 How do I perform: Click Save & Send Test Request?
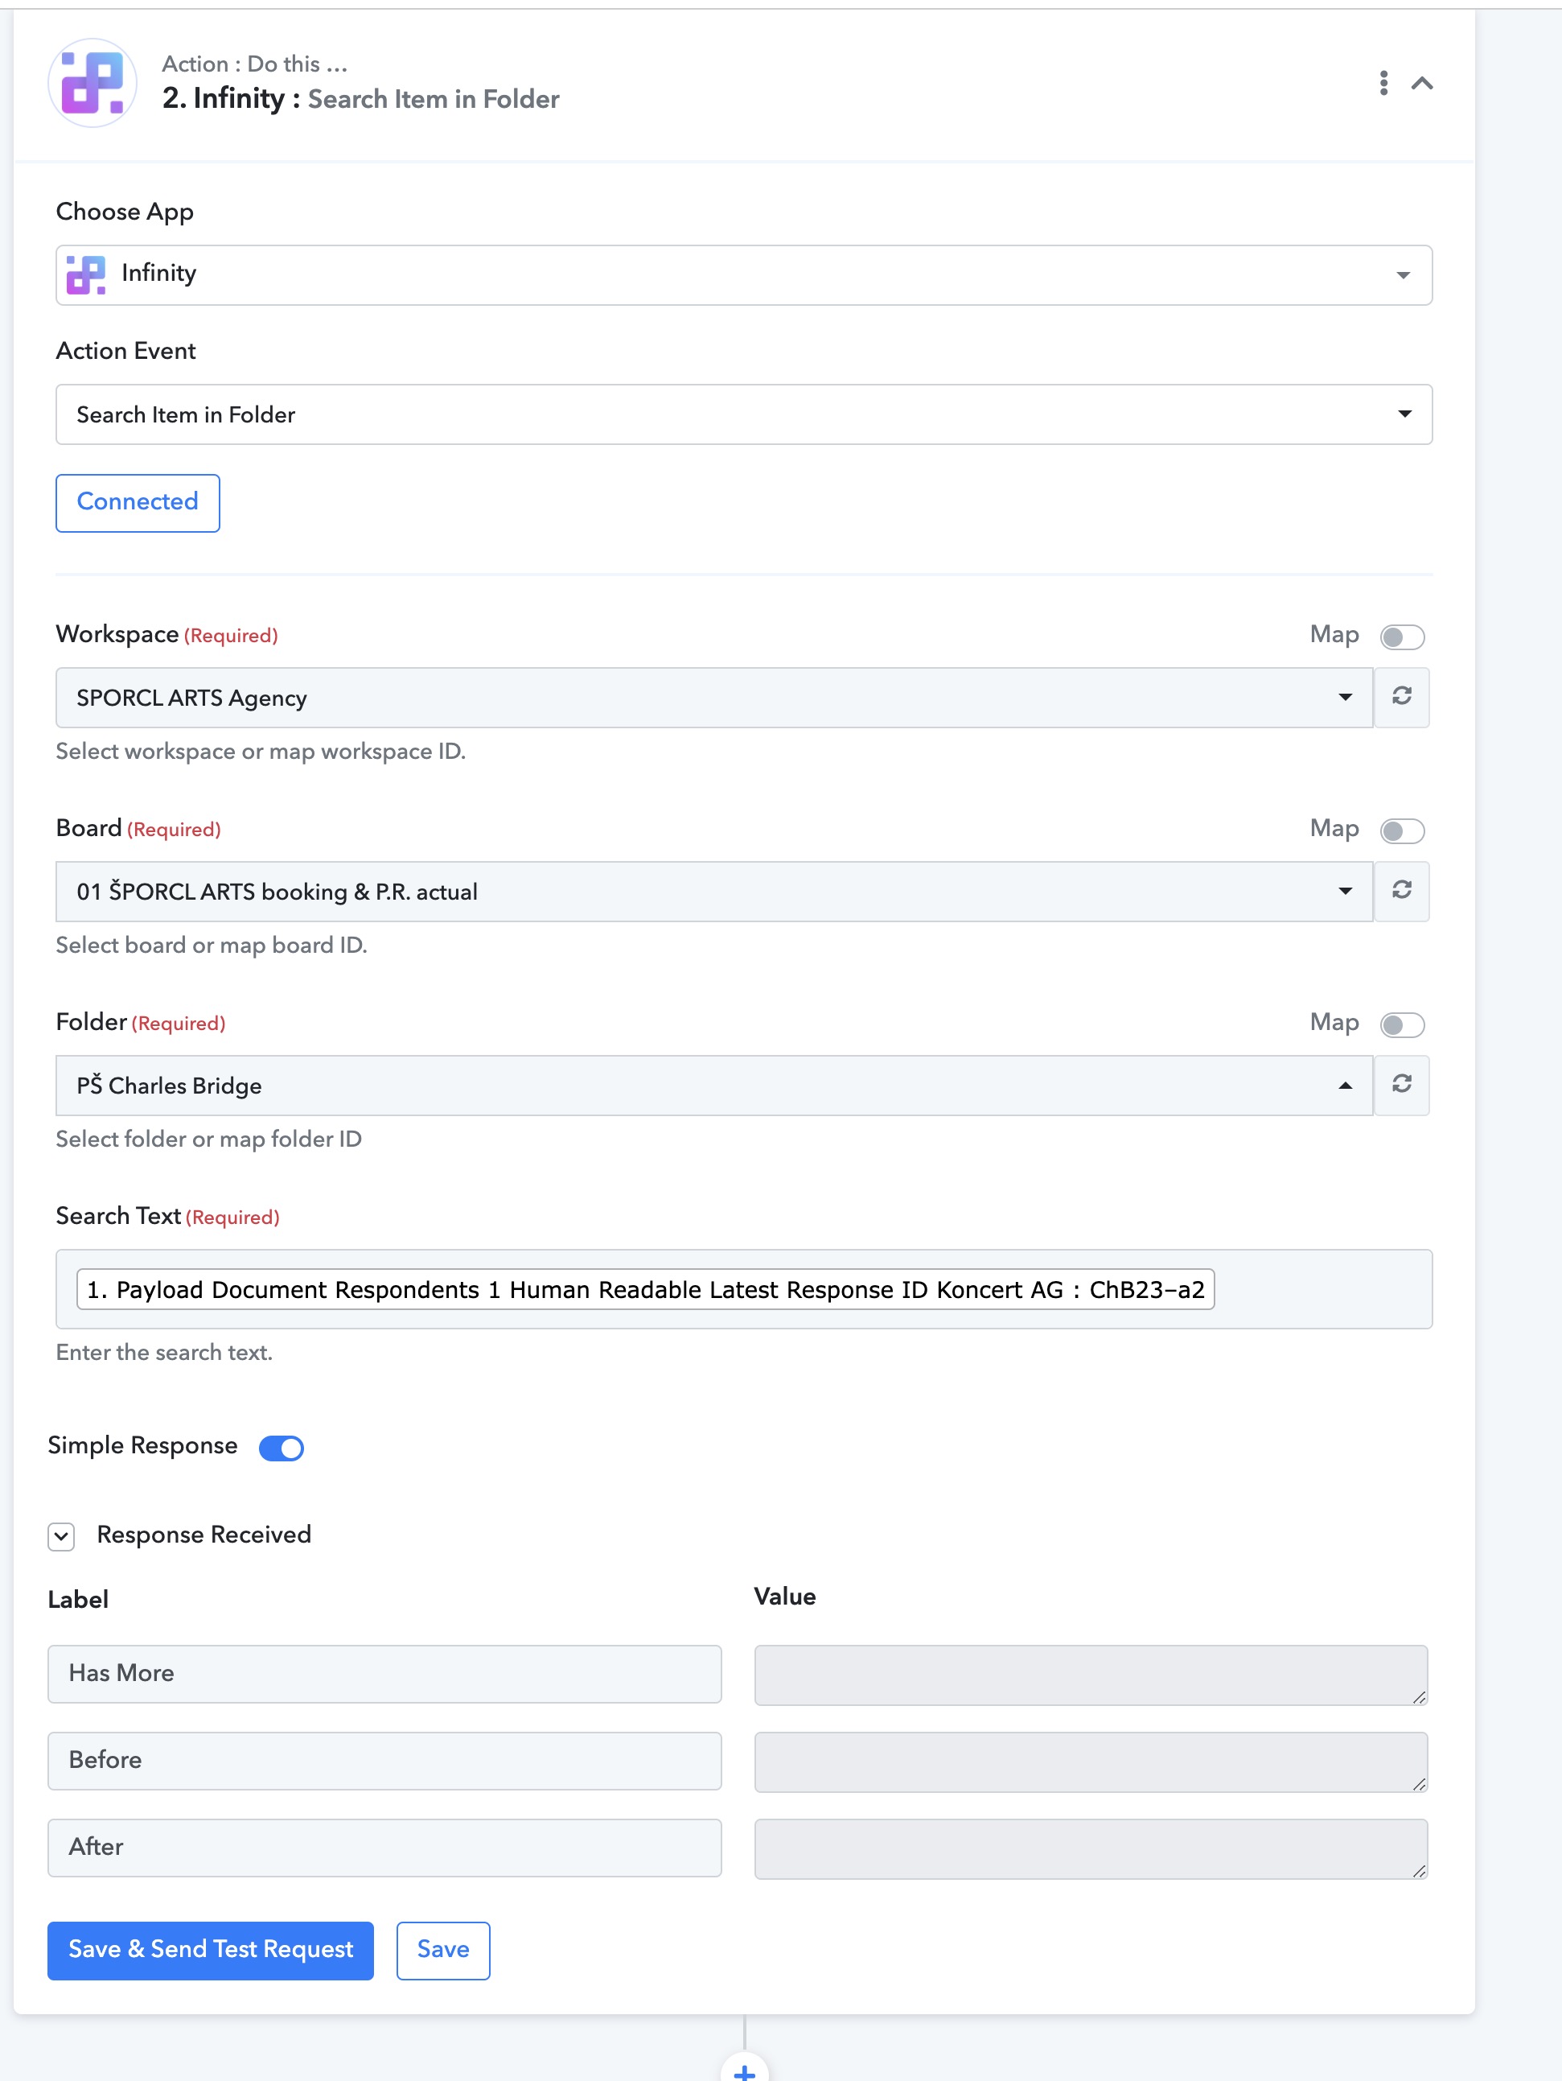tap(211, 1950)
